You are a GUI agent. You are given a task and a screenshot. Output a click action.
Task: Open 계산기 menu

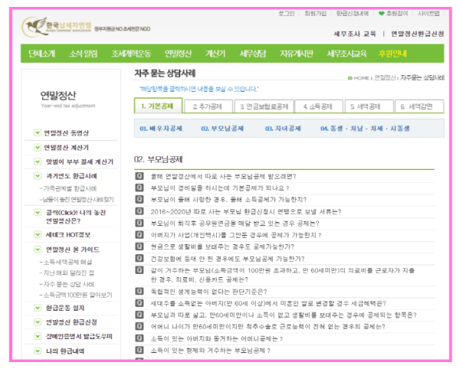click(215, 54)
